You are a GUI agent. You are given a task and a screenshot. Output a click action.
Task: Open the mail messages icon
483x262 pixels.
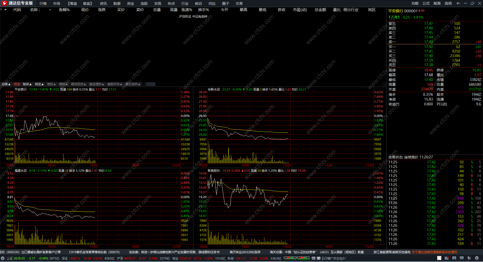tap(447, 258)
